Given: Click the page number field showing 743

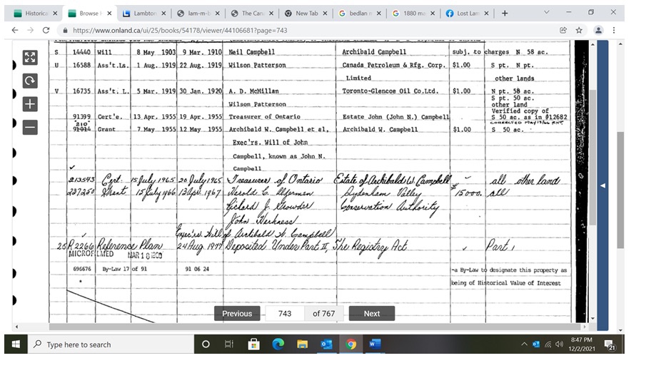Looking at the screenshot, I should (284, 314).
